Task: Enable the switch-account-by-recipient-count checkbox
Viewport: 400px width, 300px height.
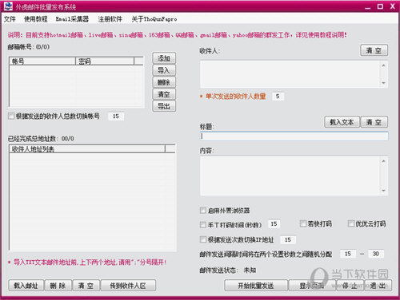Action: coord(11,116)
